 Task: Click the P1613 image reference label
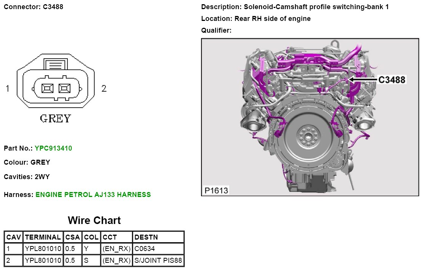click(216, 190)
